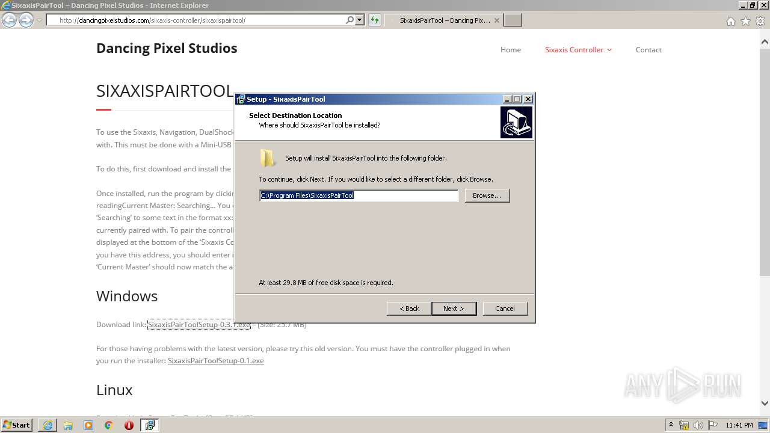
Task: Open the address bar dropdown arrow
Action: click(x=359, y=20)
